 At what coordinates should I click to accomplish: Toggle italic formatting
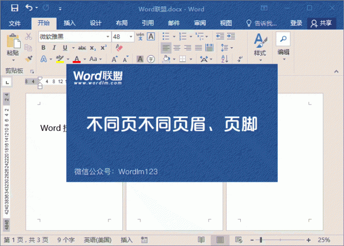pos(54,48)
